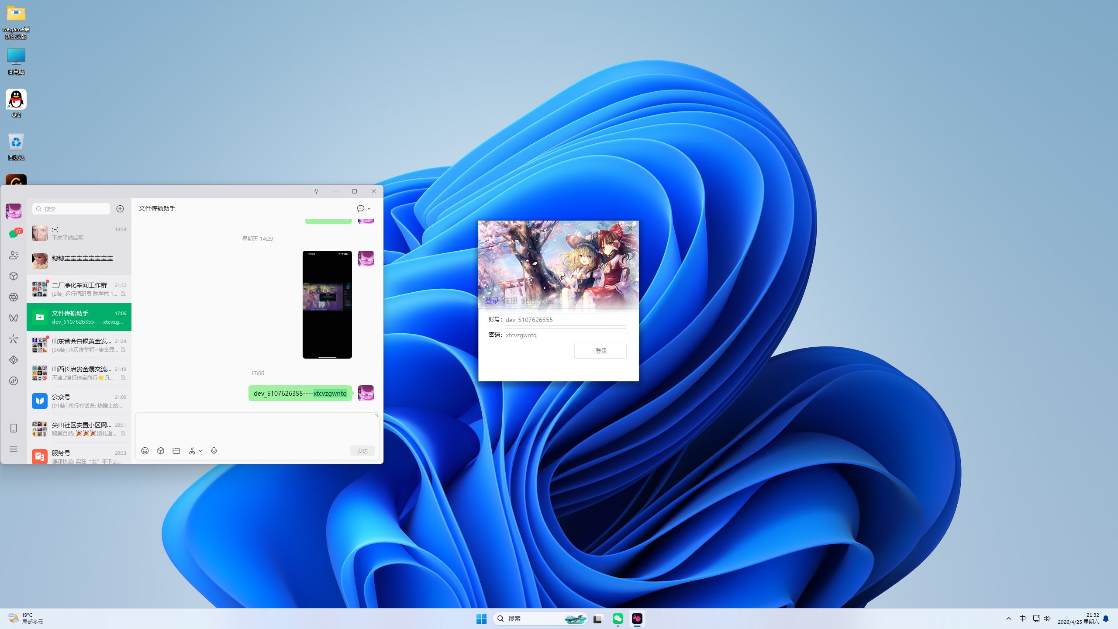Click the 登录 button in login form
Image resolution: width=1118 pixels, height=629 pixels.
pos(600,351)
